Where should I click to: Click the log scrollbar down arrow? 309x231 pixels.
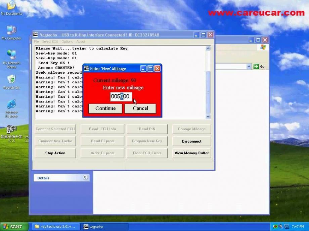pyautogui.click(x=208, y=117)
